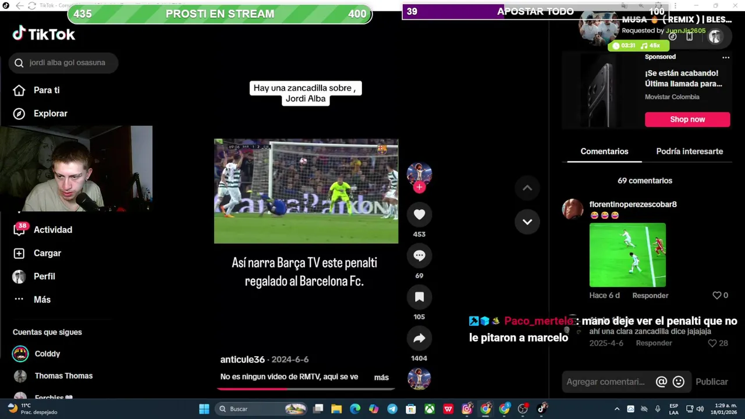Open Windows Start menu
745x419 pixels.
[x=204, y=409]
